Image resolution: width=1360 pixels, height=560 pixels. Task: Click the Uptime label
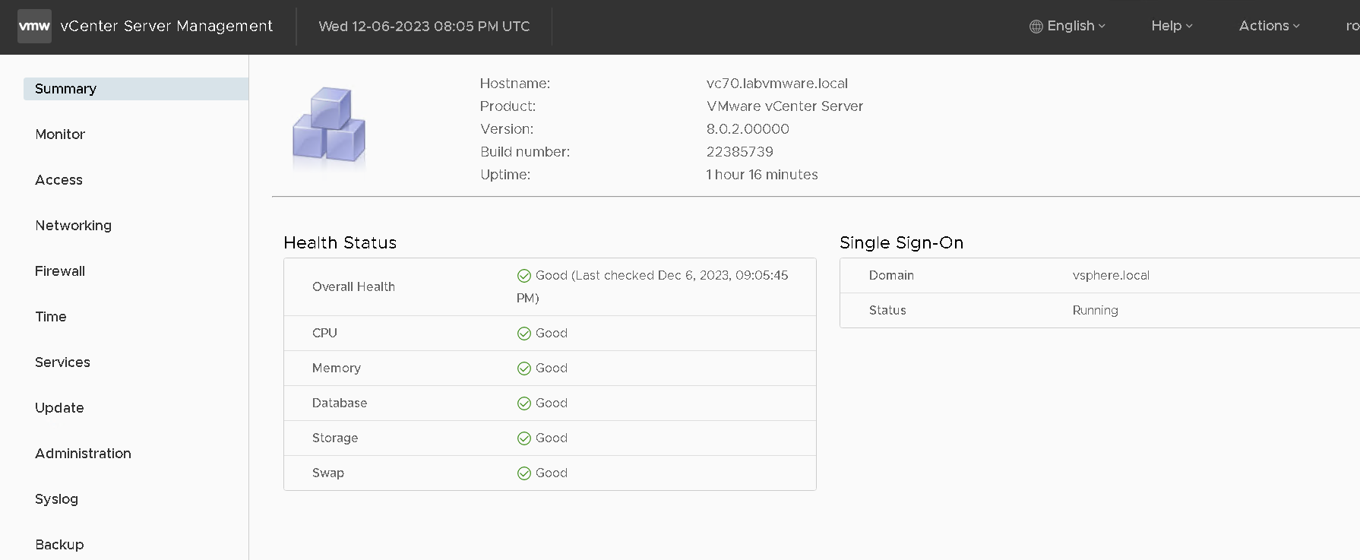pyautogui.click(x=505, y=175)
